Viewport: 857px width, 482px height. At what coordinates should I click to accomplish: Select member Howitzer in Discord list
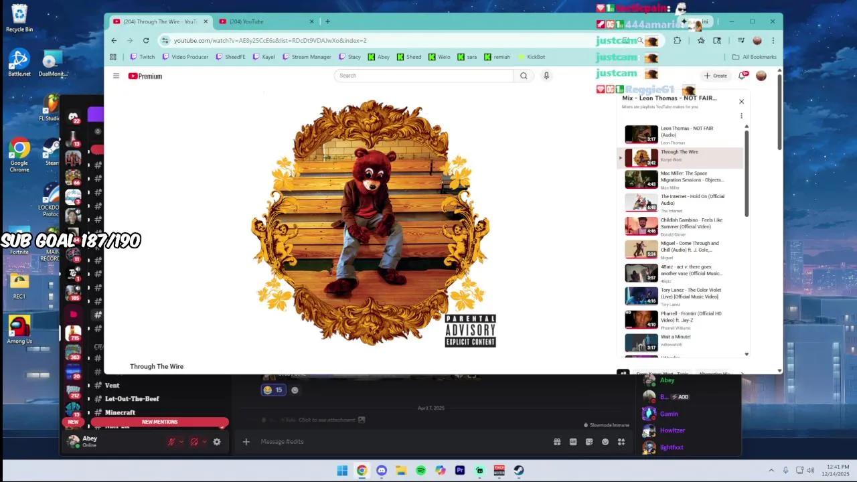tap(672, 430)
